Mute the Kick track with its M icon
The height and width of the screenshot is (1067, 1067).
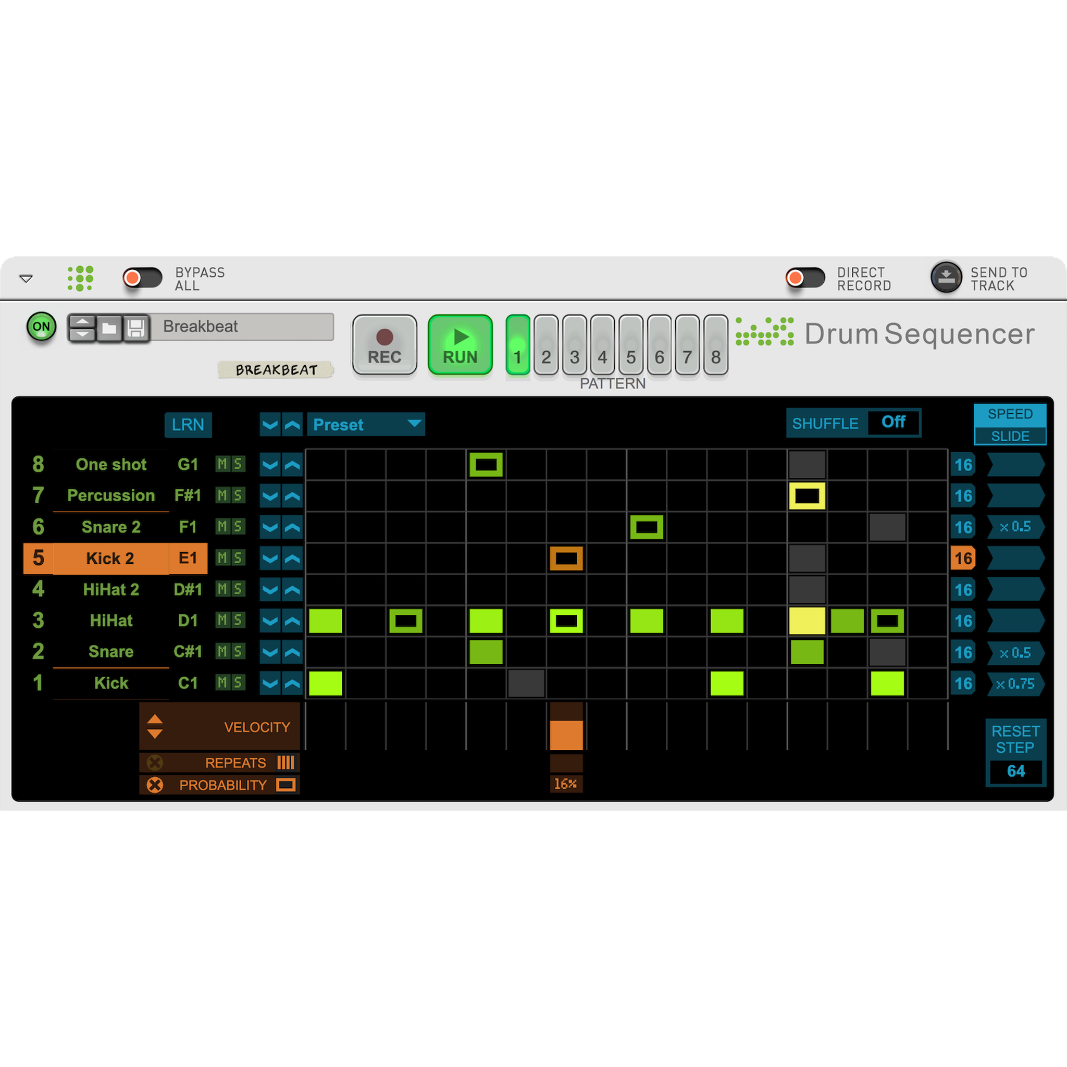pos(223,683)
